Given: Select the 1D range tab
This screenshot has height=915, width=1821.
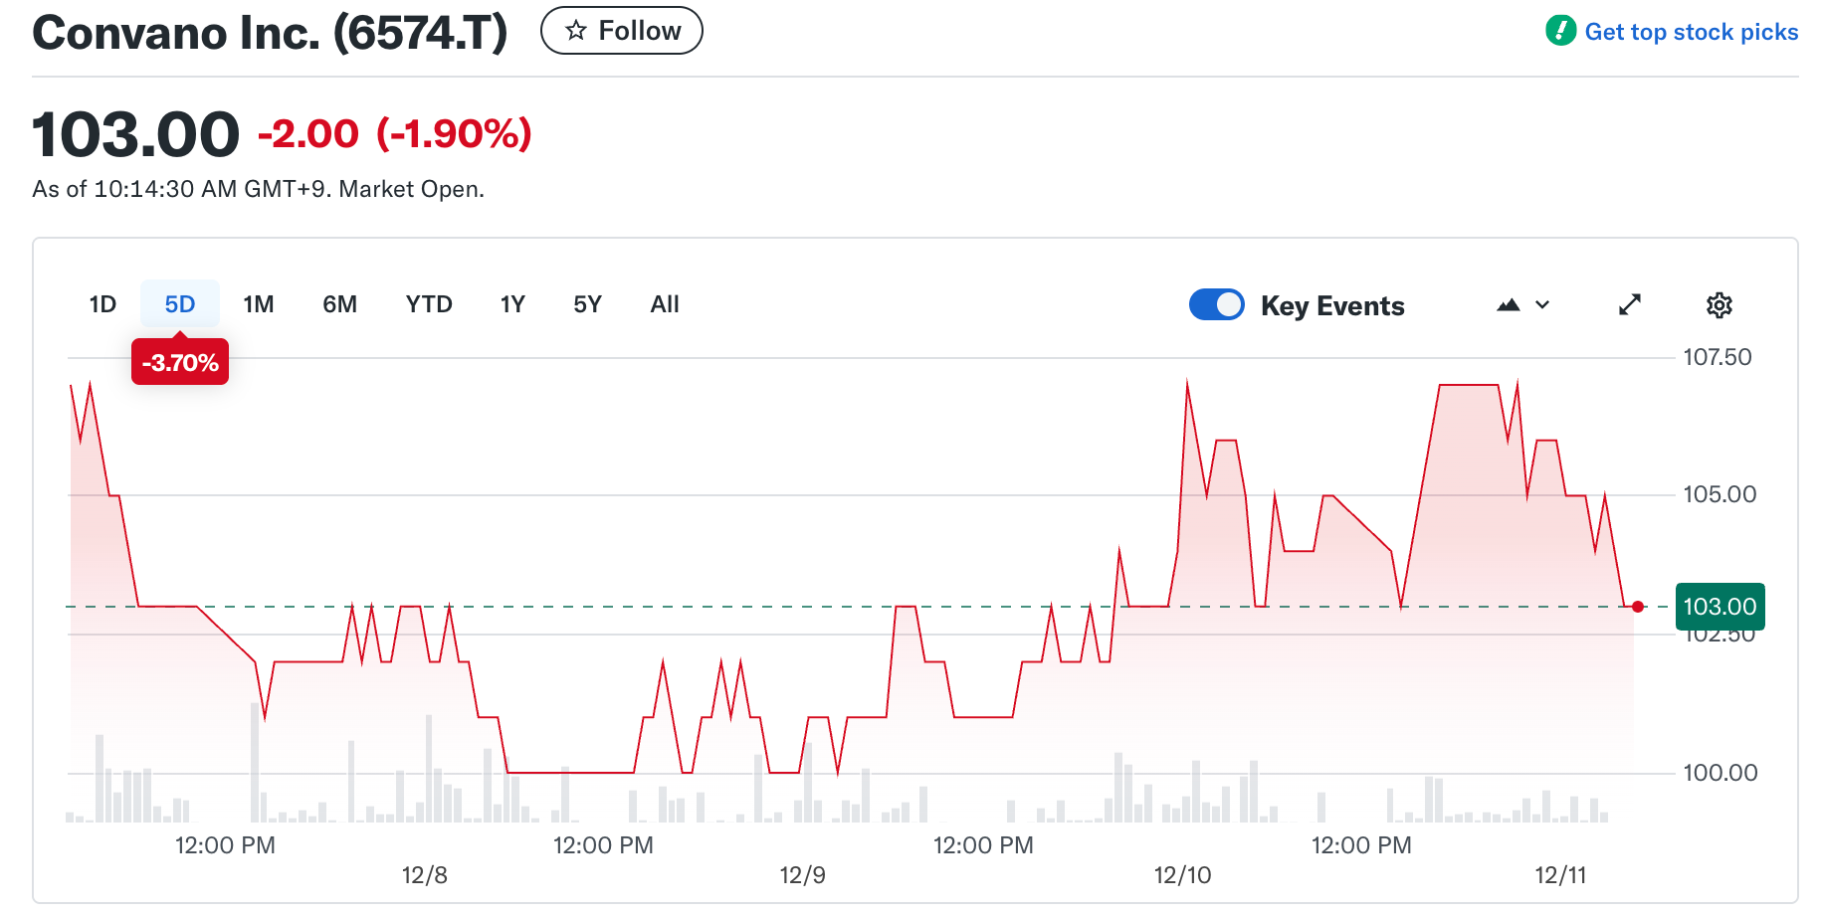Looking at the screenshot, I should tap(102, 304).
